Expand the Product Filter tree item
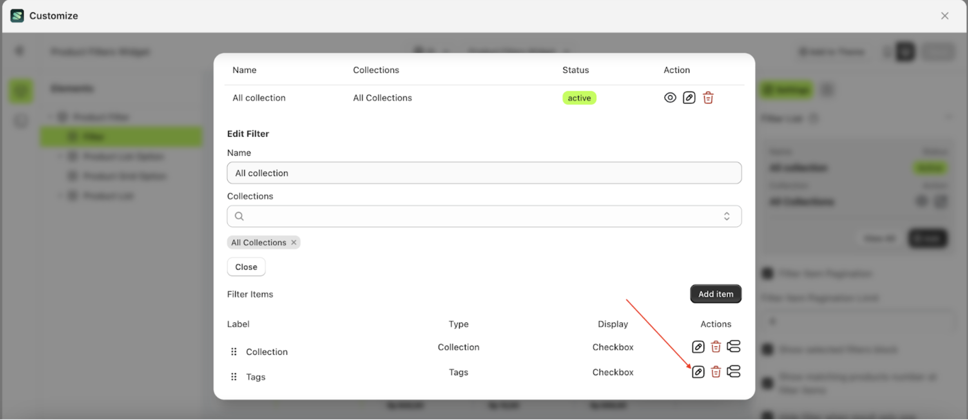The image size is (968, 420). tap(50, 116)
